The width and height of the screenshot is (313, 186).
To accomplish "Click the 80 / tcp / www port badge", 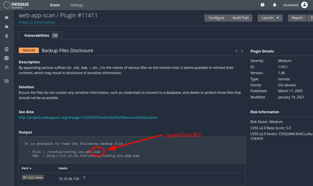I will click(x=33, y=177).
